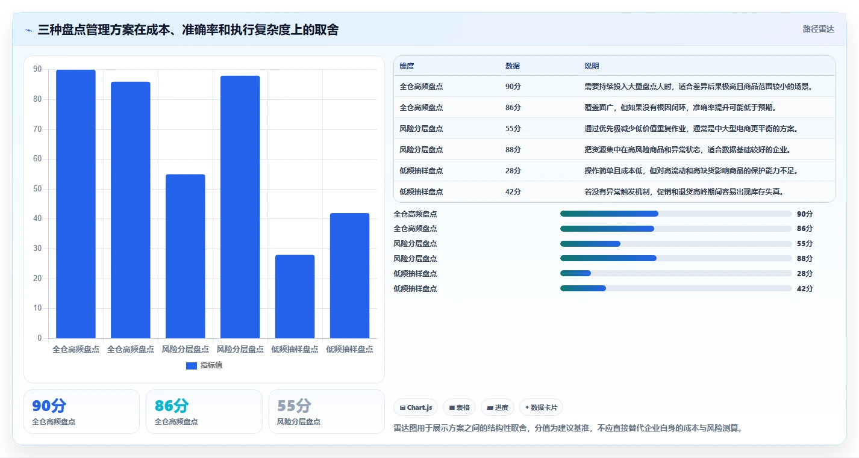Click the 86分 progress bar
The image size is (859, 458).
point(676,229)
